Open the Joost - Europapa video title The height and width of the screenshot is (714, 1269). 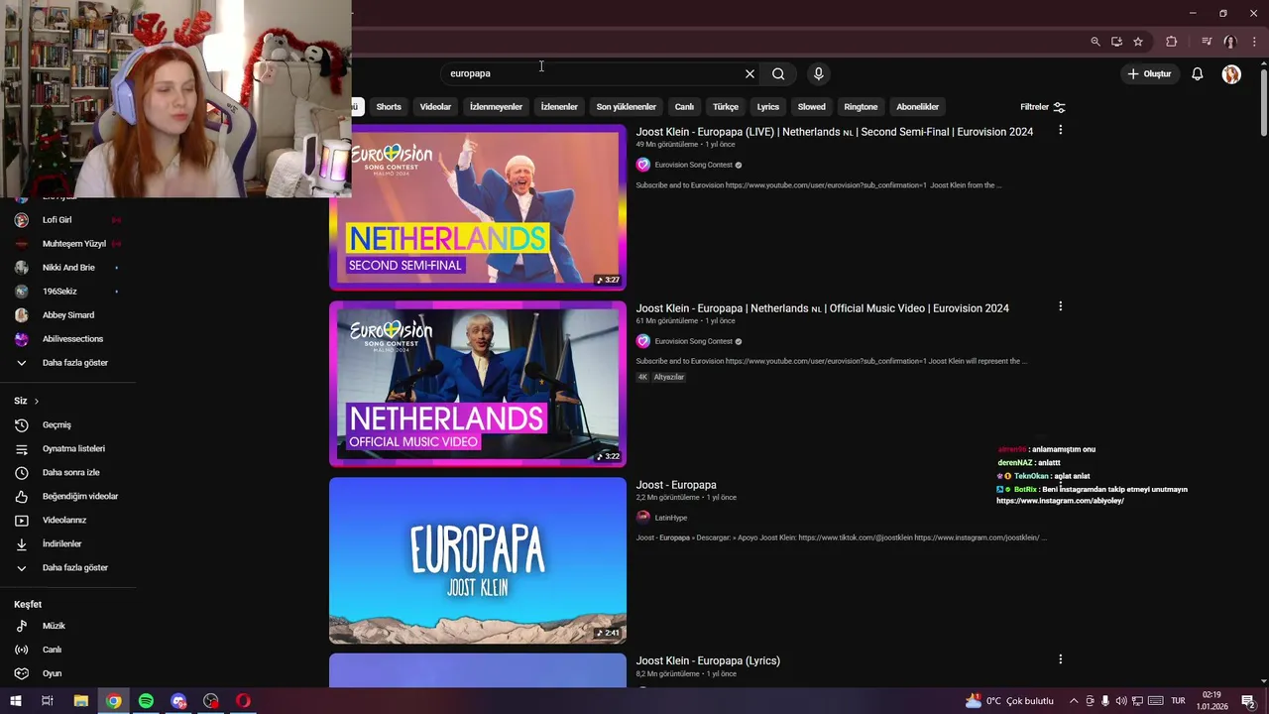click(676, 485)
